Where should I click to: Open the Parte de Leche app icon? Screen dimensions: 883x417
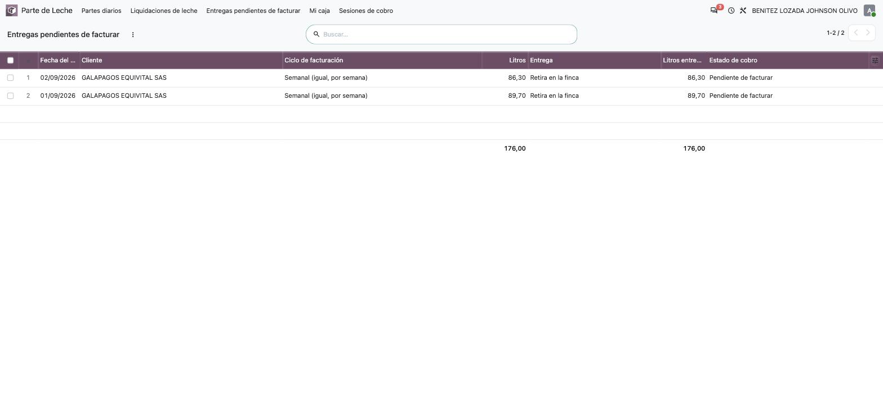click(12, 11)
